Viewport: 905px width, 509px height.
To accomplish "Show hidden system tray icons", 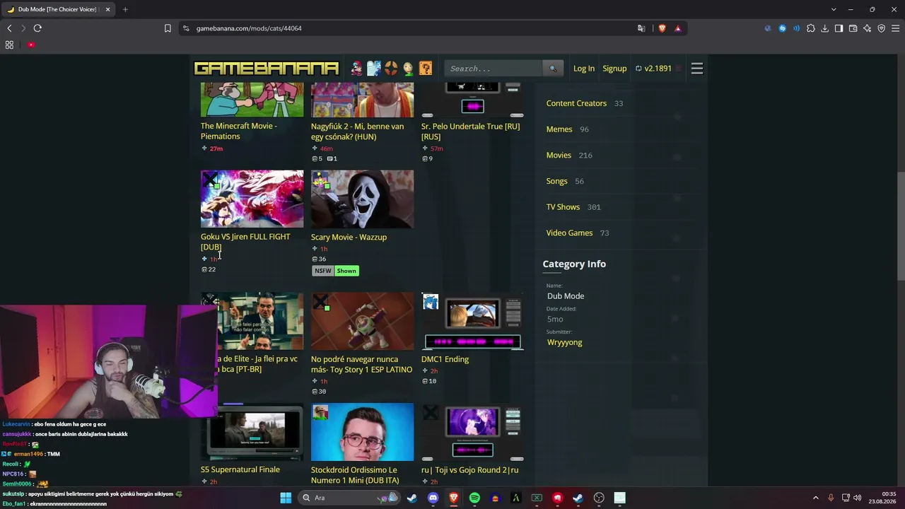I will click(815, 498).
